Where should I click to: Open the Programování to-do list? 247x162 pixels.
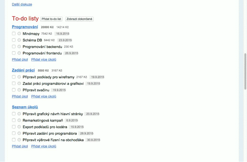[25, 27]
